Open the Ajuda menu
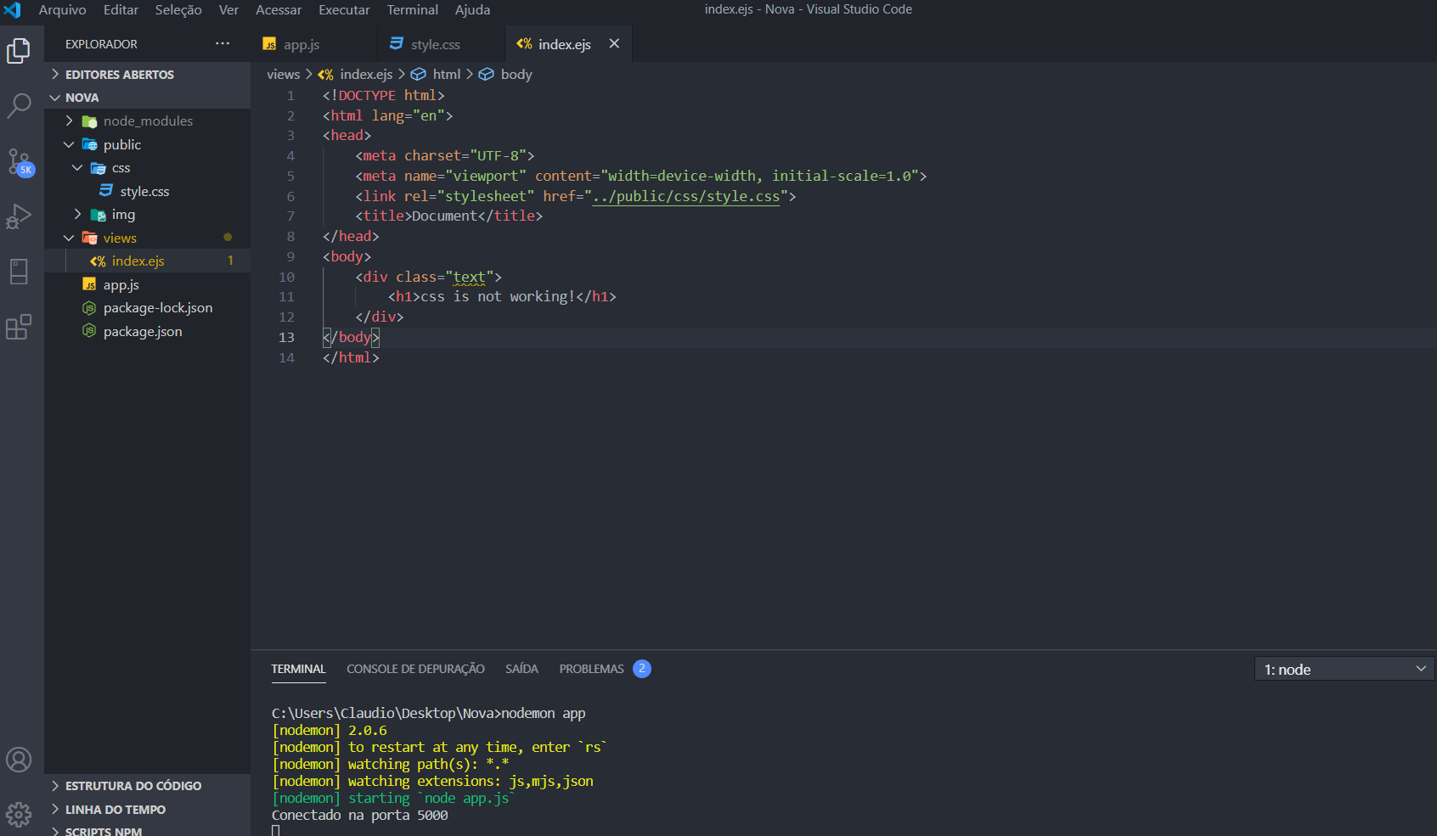 [x=472, y=10]
